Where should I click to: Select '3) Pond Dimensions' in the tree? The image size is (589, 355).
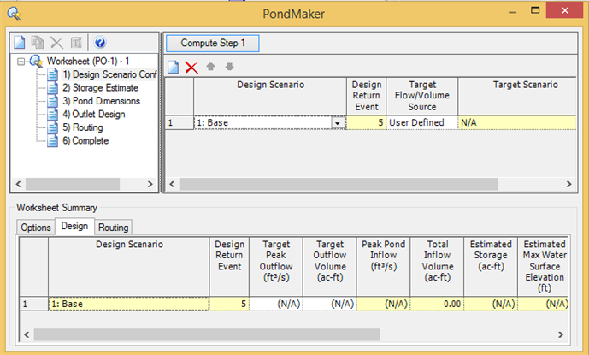click(x=101, y=101)
